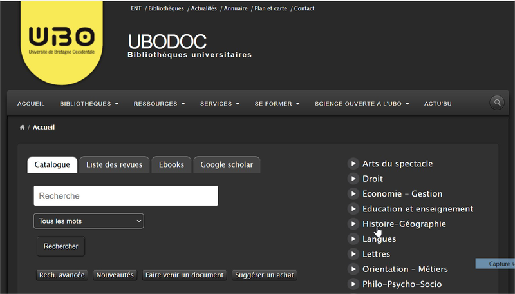The image size is (515, 294).
Task: Click arrow icon beside Economie - Gestion
Action: (353, 193)
